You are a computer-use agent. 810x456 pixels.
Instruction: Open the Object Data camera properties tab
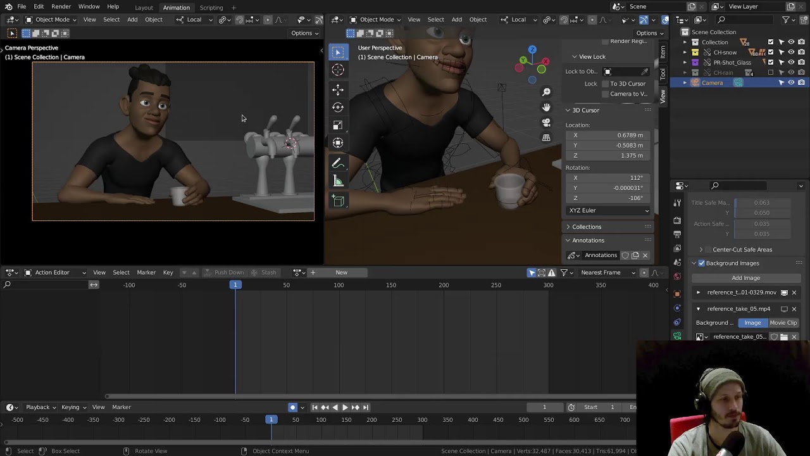[x=677, y=336]
